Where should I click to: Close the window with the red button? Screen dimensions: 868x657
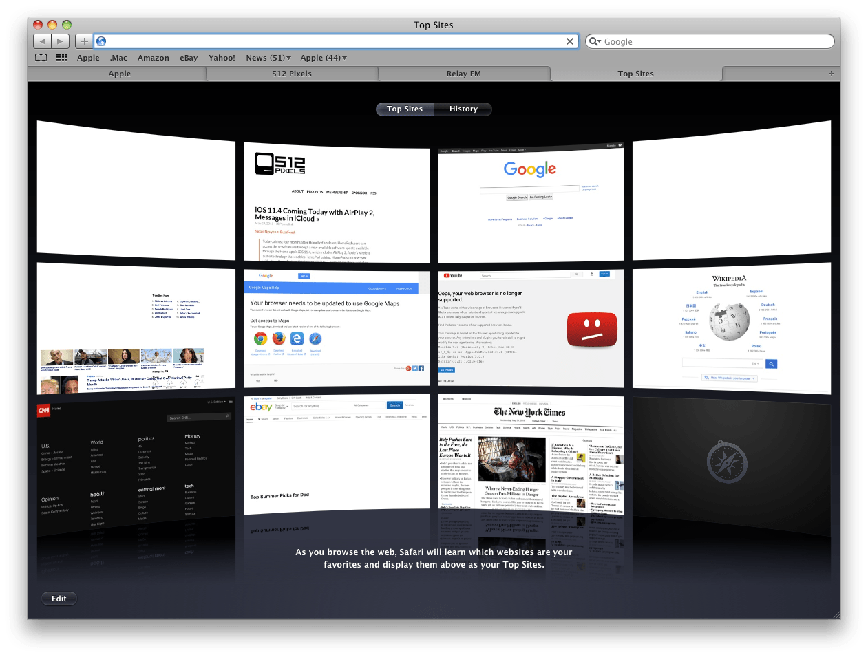38,25
